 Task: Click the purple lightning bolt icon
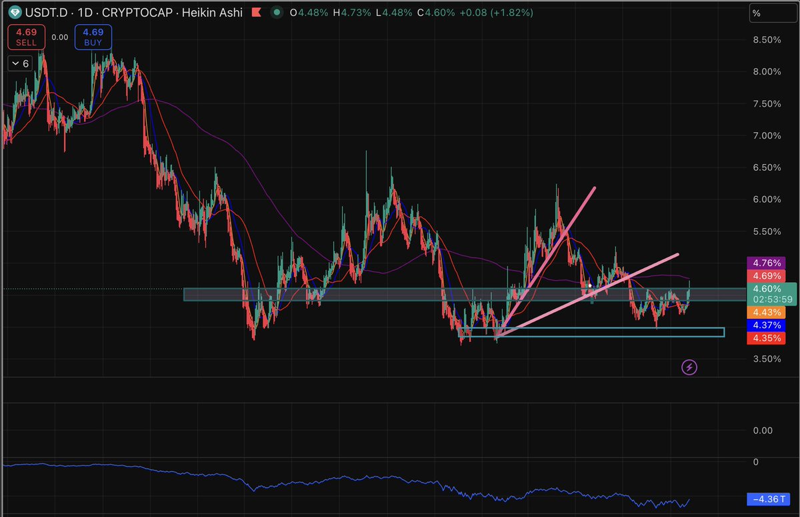pyautogui.click(x=689, y=366)
